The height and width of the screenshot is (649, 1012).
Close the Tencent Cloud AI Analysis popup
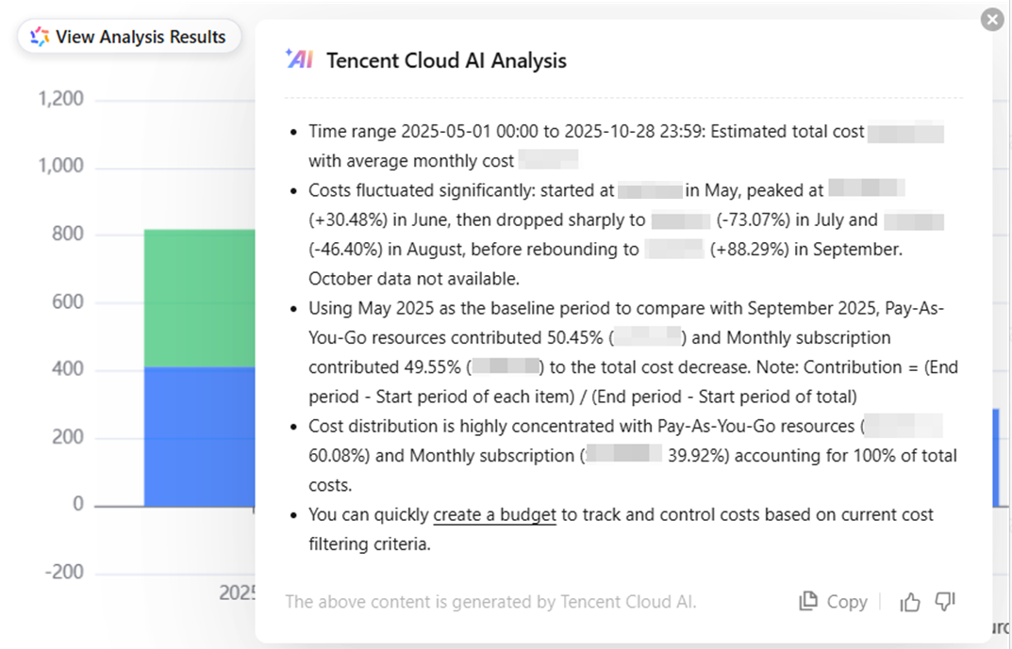pyautogui.click(x=992, y=19)
